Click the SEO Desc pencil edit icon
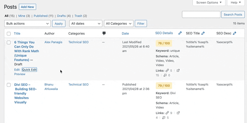This screenshot has width=247, height=123. click(235, 33)
